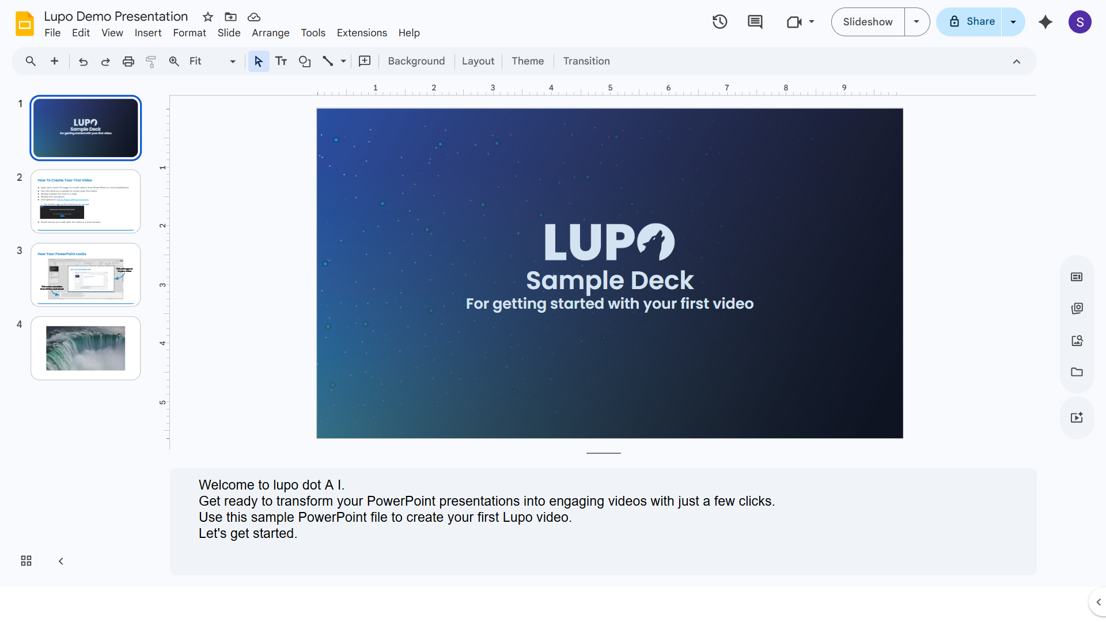Click the slide subtitle about first video
1106x622 pixels.
coord(609,304)
